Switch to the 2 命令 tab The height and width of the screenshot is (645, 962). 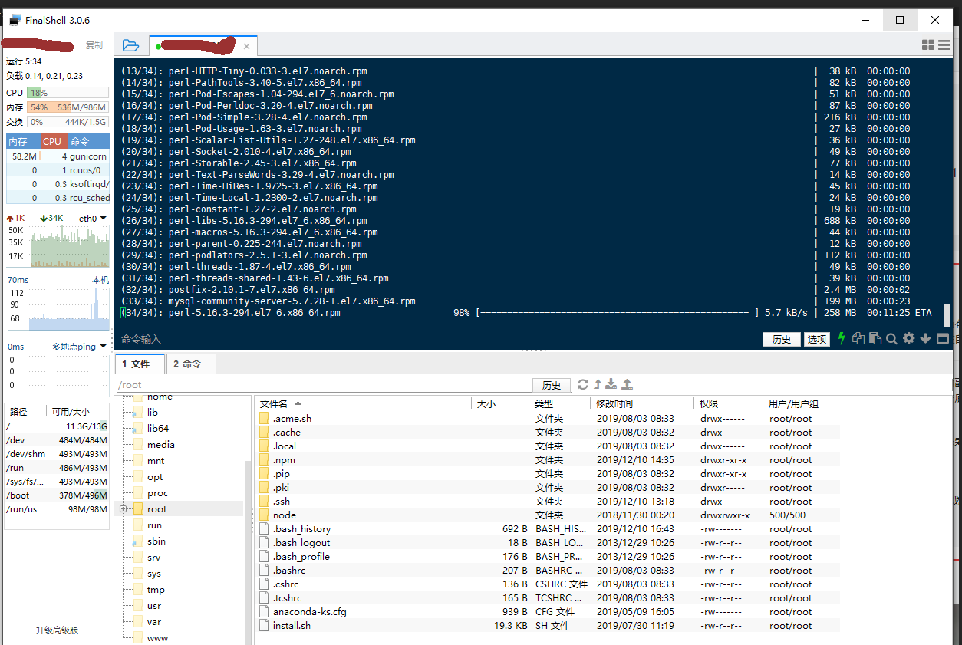click(x=190, y=364)
